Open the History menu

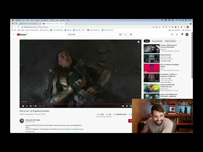click(x=37, y=20)
